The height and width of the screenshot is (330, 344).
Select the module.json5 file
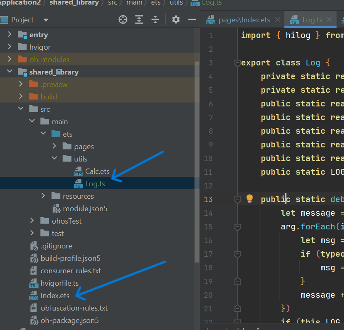[x=85, y=209]
